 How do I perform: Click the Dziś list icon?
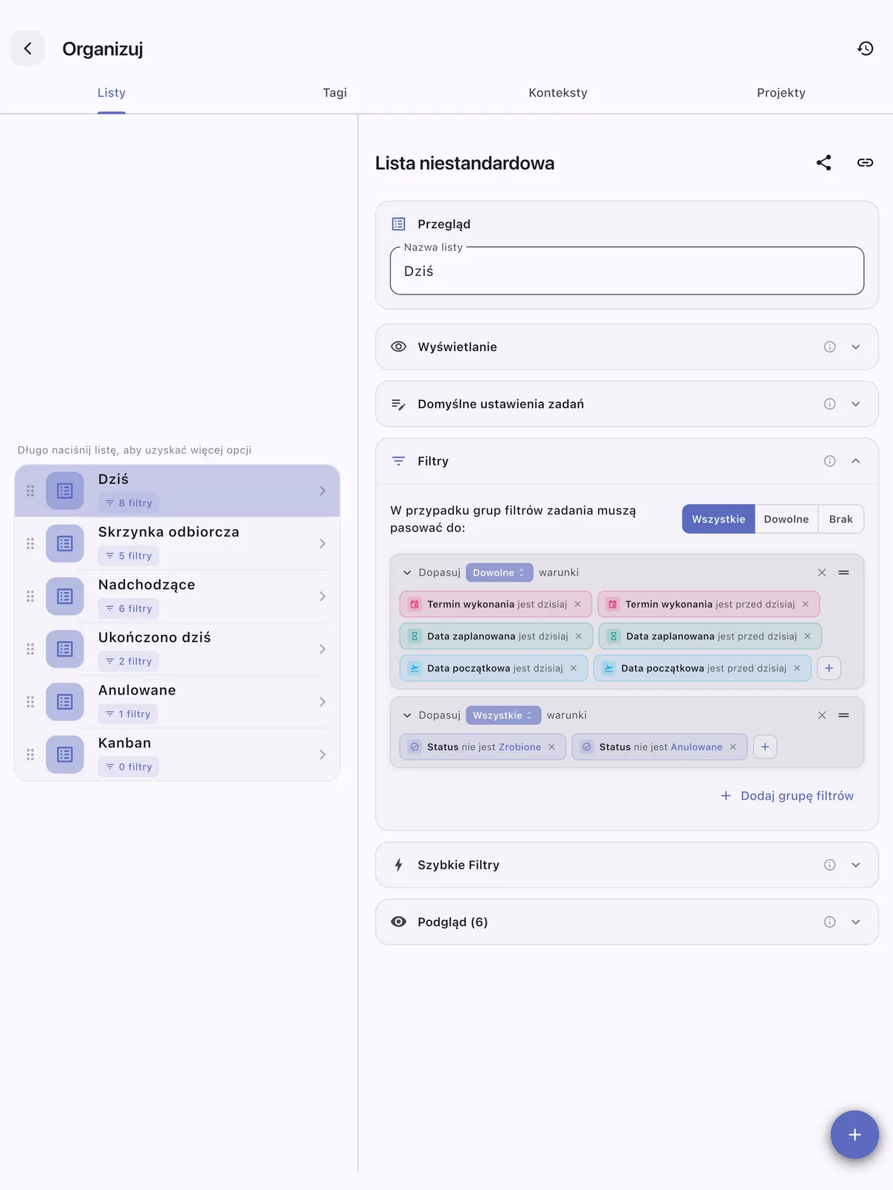click(x=65, y=491)
